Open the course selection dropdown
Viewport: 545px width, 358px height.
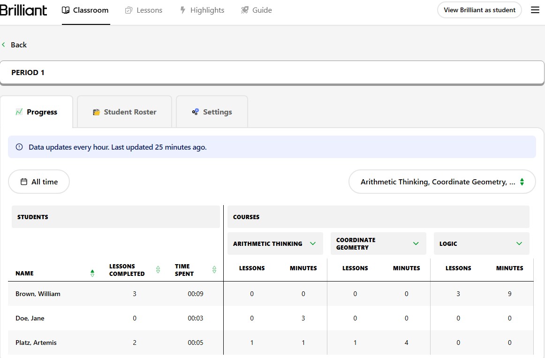[442, 182]
